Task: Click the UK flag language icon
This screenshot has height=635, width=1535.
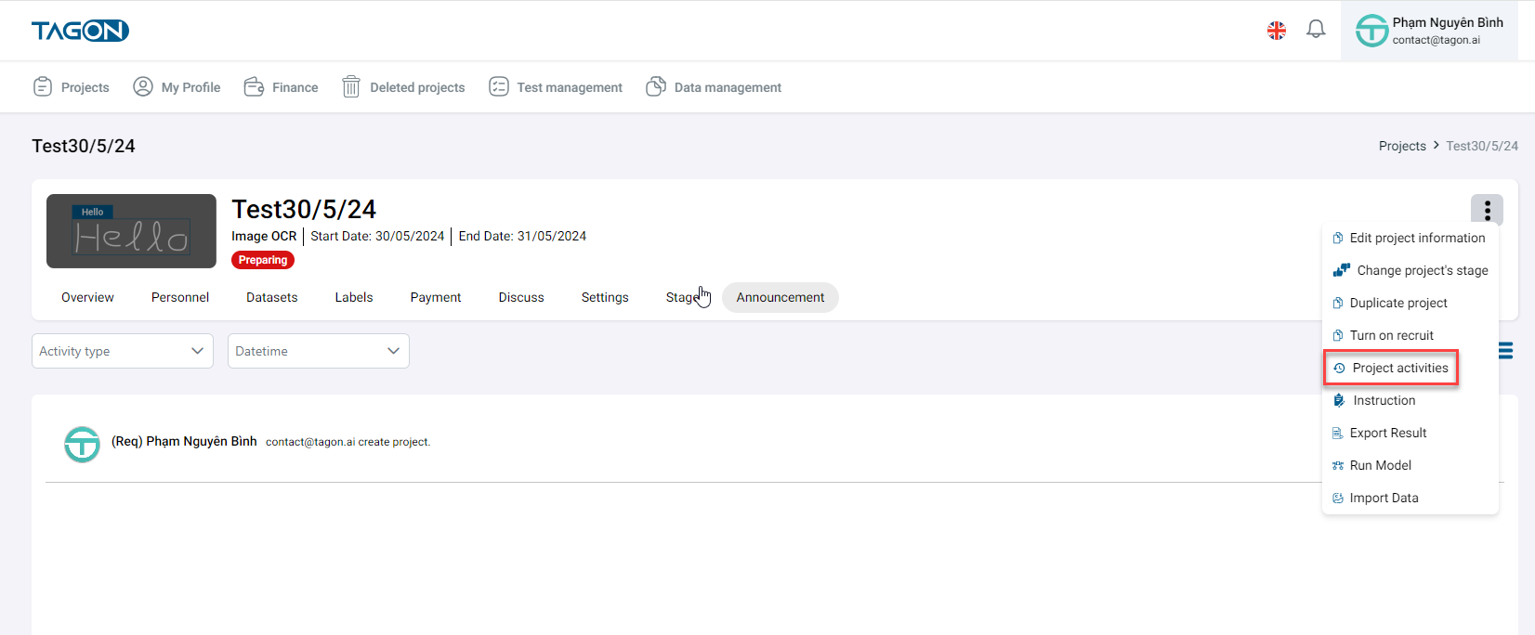Action: pyautogui.click(x=1277, y=31)
